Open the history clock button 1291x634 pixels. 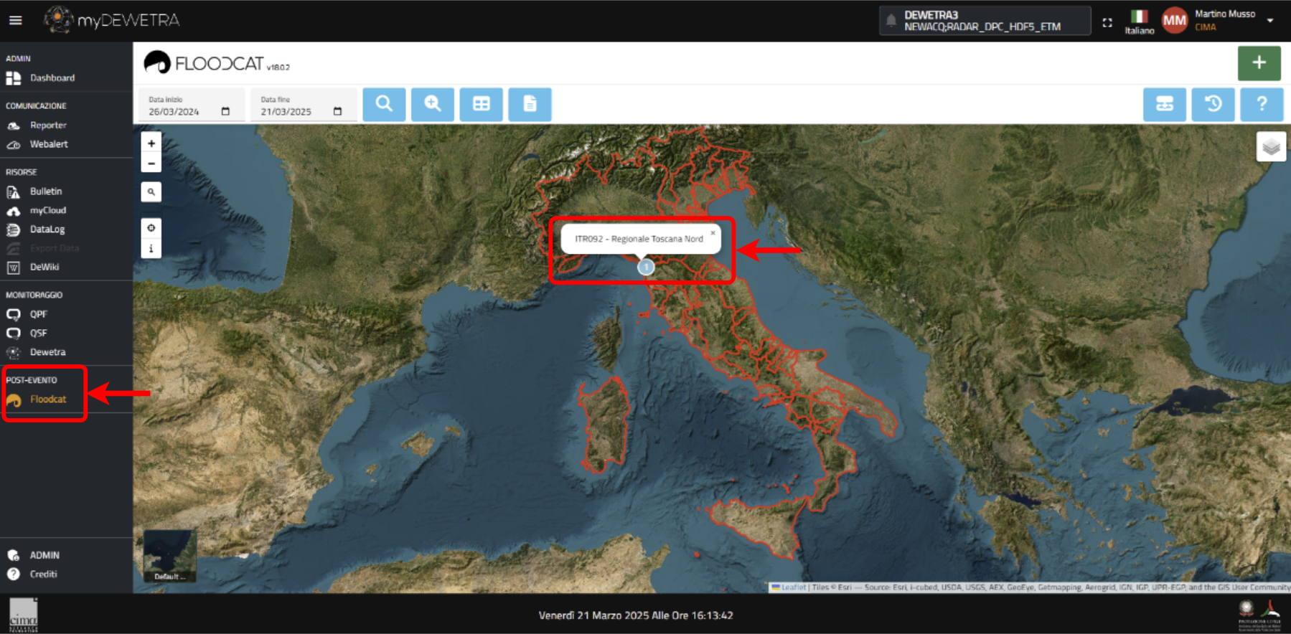(x=1213, y=104)
